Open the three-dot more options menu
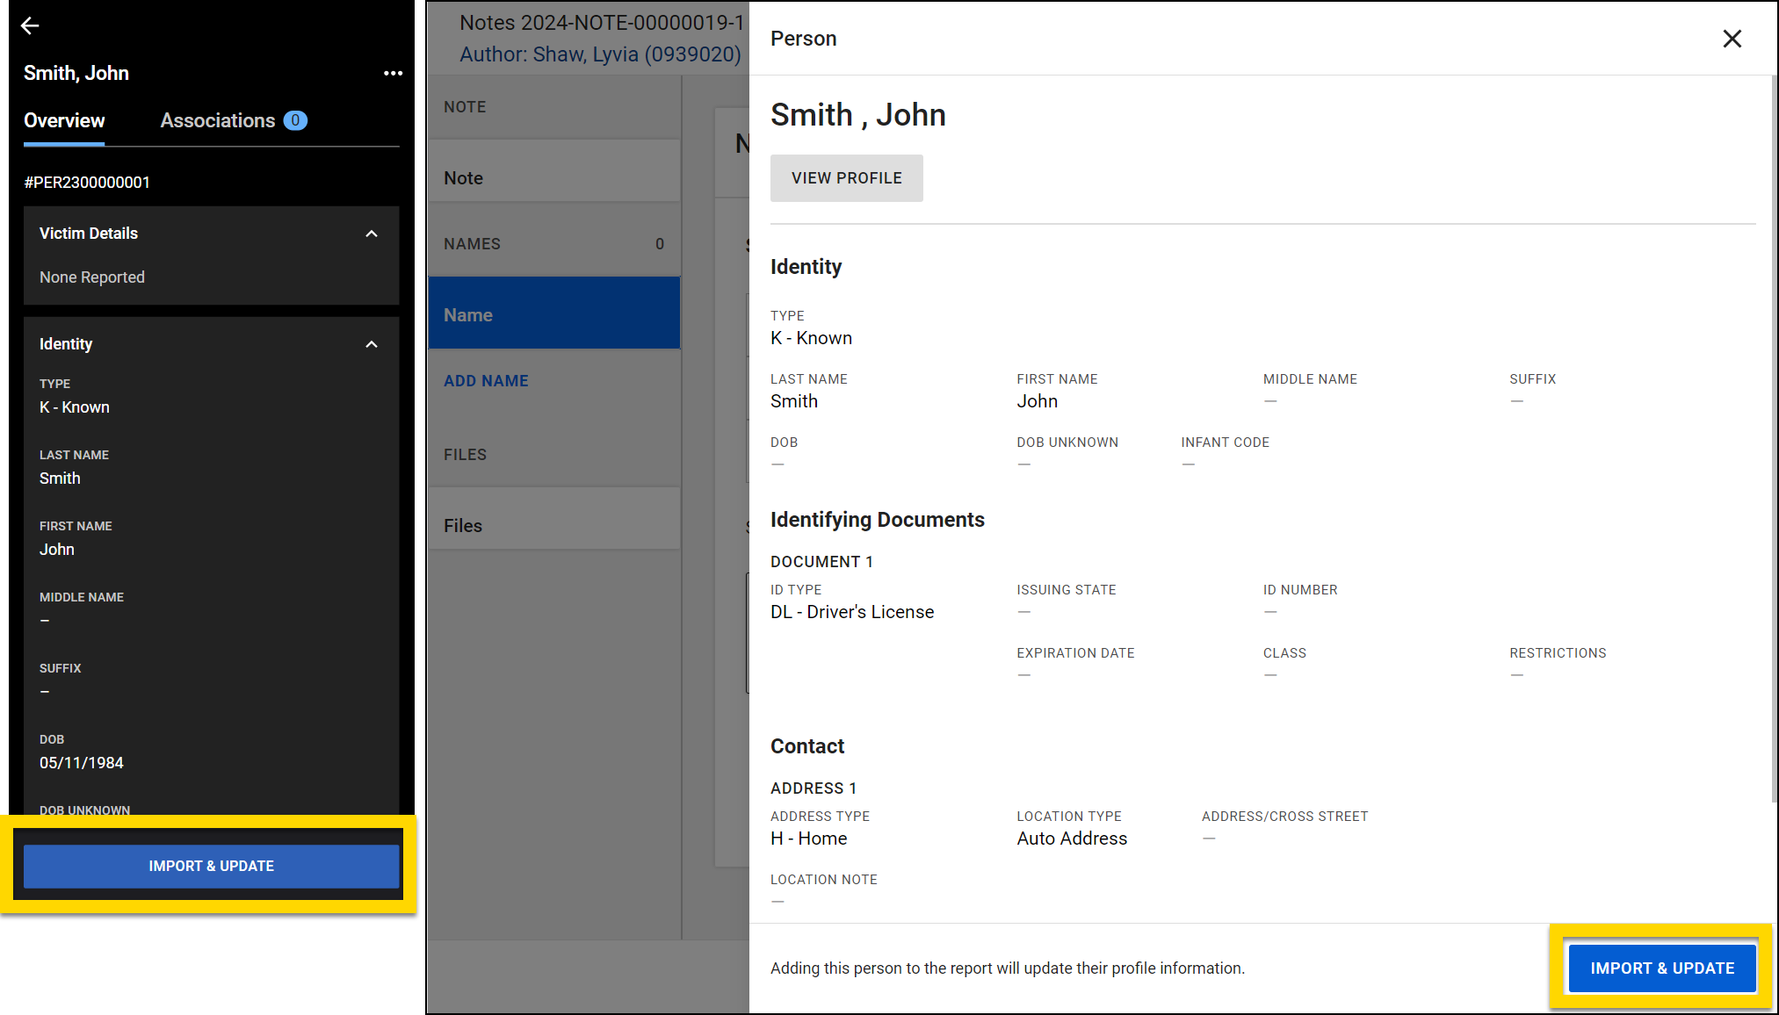This screenshot has width=1779, height=1015. (393, 74)
